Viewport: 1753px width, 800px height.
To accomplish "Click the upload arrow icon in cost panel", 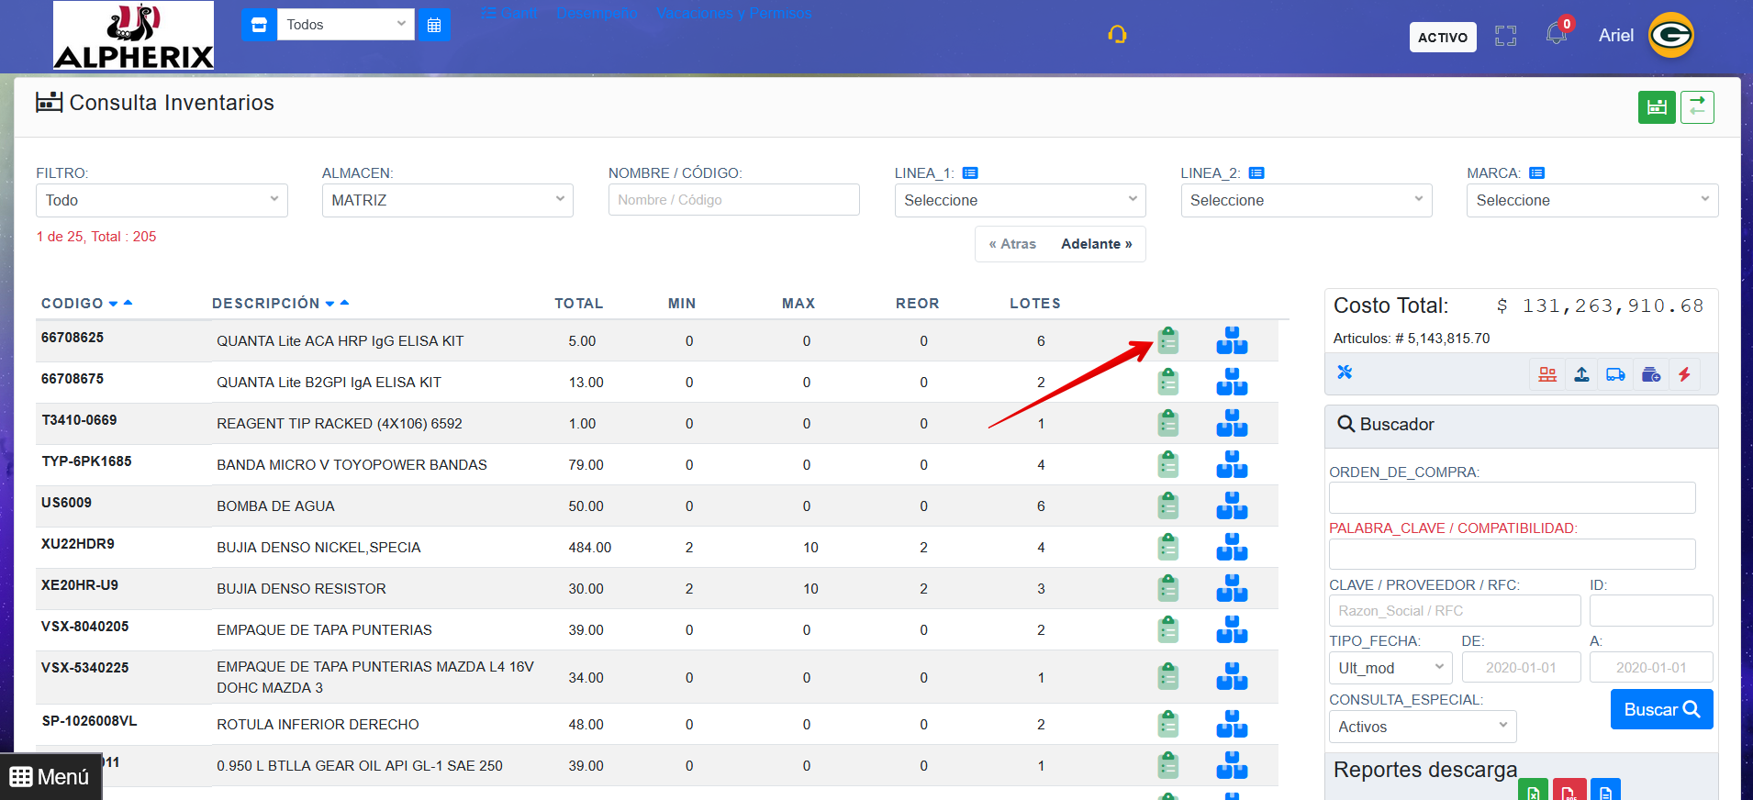I will click(x=1581, y=374).
